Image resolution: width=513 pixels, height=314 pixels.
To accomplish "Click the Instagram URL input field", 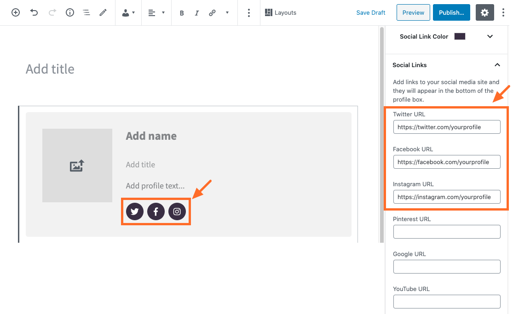I will [x=447, y=197].
